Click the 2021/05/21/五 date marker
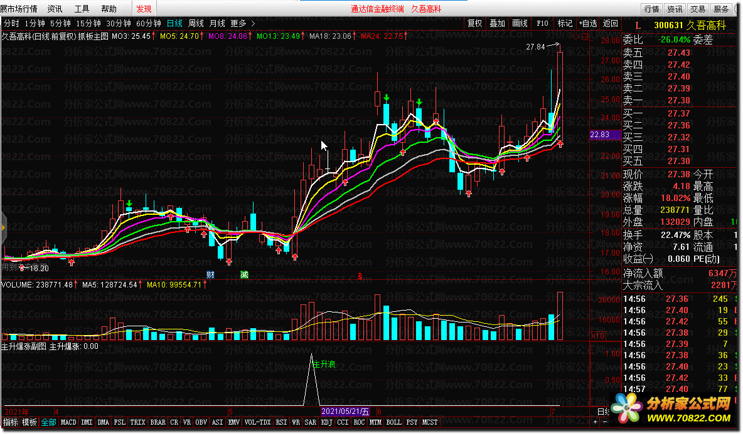This screenshot has width=743, height=434. pyautogui.click(x=345, y=412)
